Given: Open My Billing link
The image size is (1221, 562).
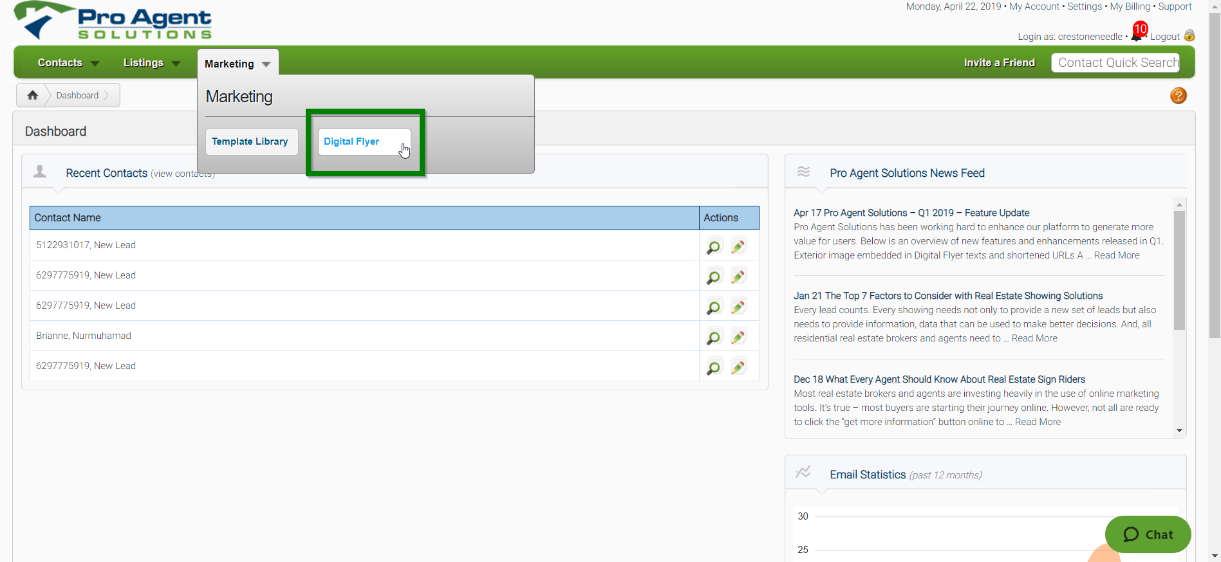Looking at the screenshot, I should point(1130,6).
